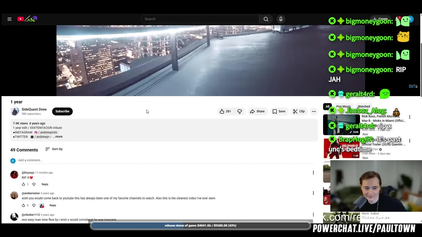Open the Twitter link in description
Viewport: 422px width, 237px height.
(x=41, y=137)
